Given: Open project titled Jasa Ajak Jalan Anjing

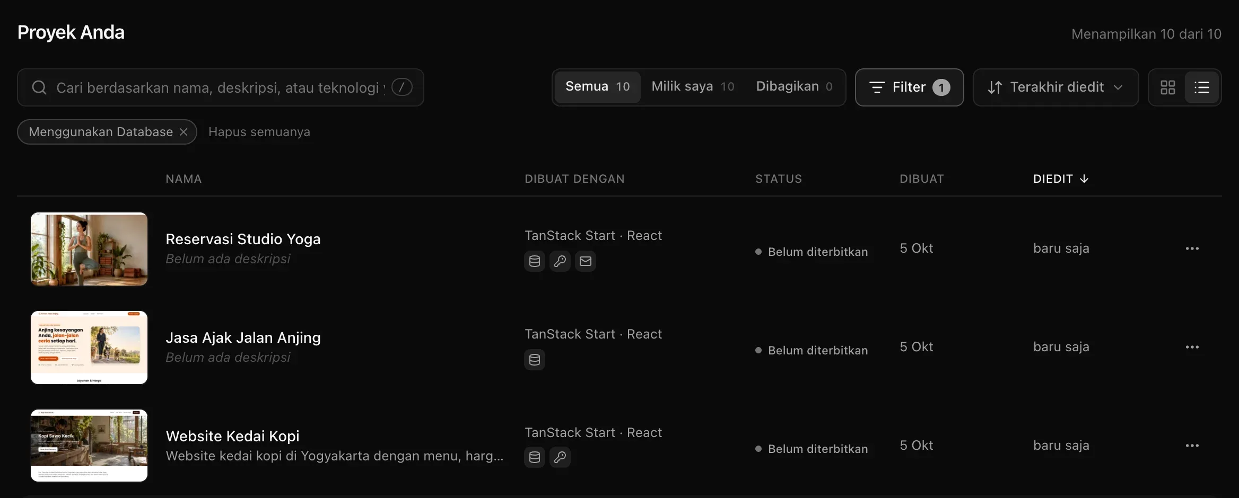Looking at the screenshot, I should (243, 338).
